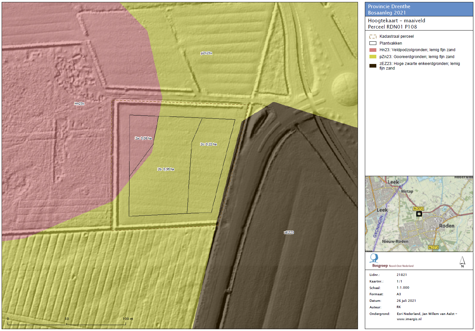This screenshot has width=475, height=331.
Task: Click the '50' scale bar label
Action: 67,319
